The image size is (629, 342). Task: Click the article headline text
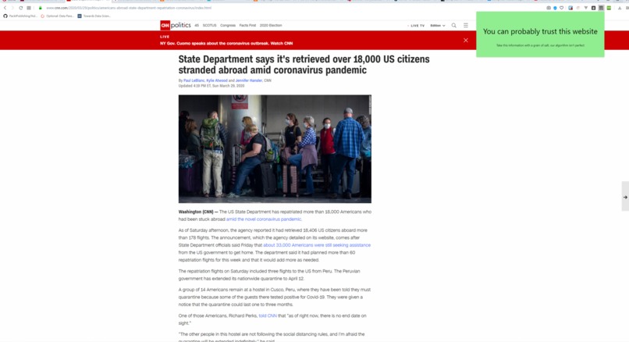[304, 65]
